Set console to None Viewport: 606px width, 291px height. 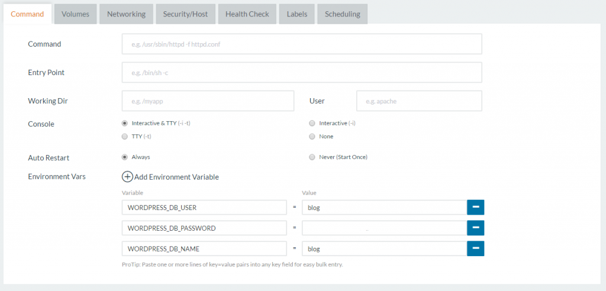coord(312,137)
